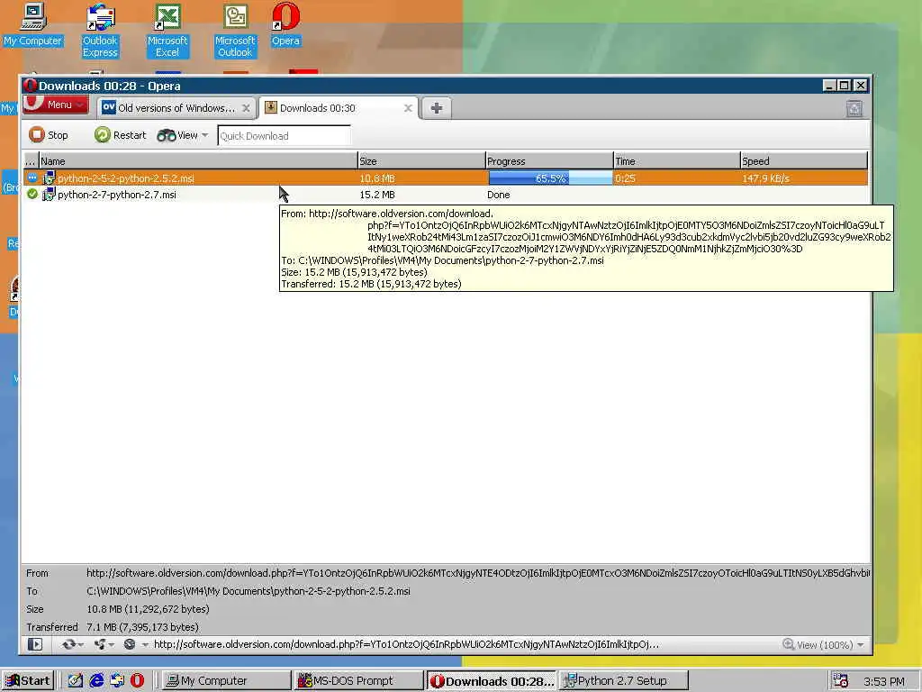
Task: Close the Downloads tab
Action: tap(408, 108)
